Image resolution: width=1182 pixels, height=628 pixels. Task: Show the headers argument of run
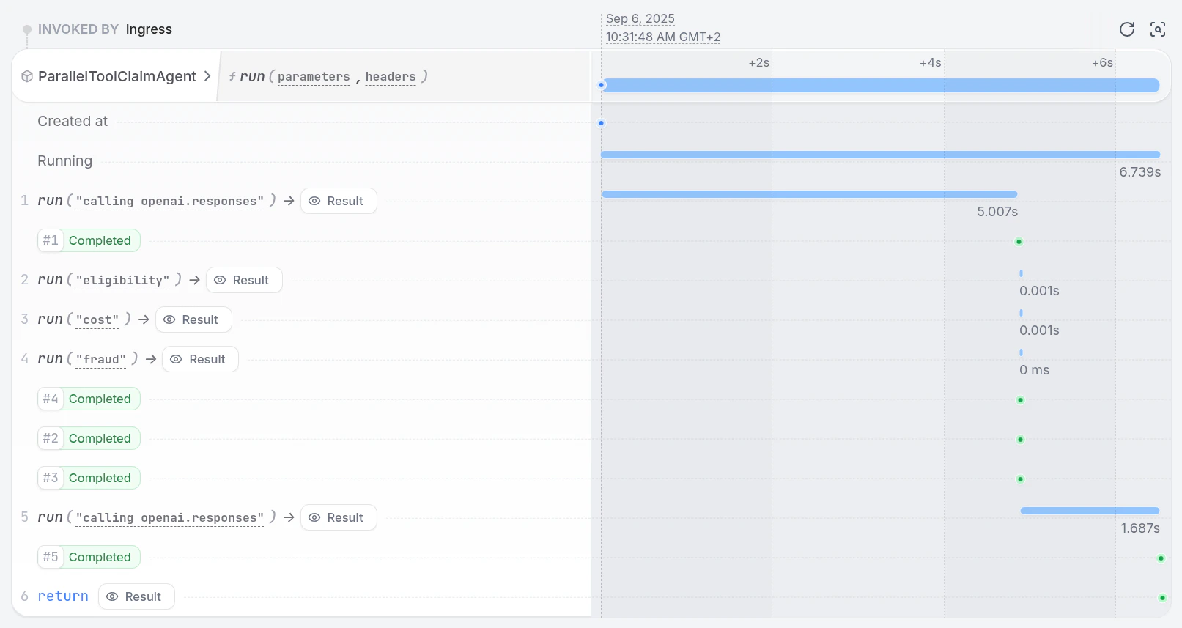pos(391,77)
